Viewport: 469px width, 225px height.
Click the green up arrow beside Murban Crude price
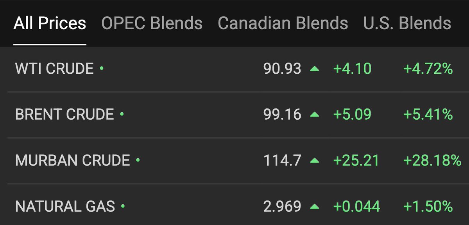315,160
